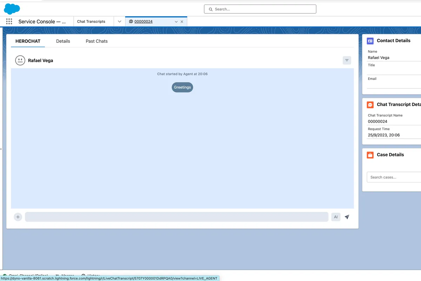Click the Chat Transcript Name value 00000024
Viewport: 421px width, 281px height.
click(377, 121)
